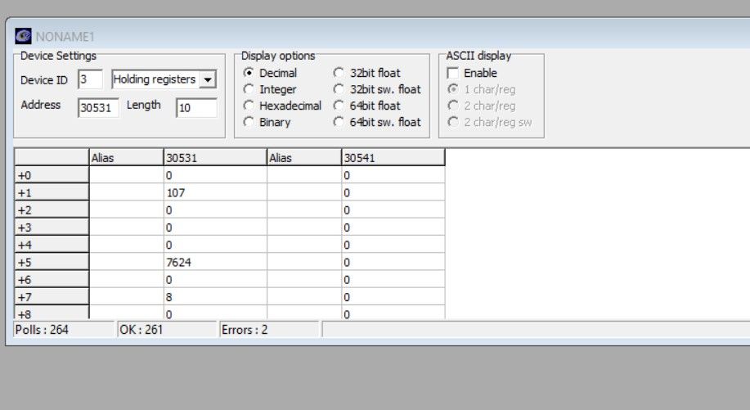Click the first Alias column header
750x410 pixels.
click(126, 157)
